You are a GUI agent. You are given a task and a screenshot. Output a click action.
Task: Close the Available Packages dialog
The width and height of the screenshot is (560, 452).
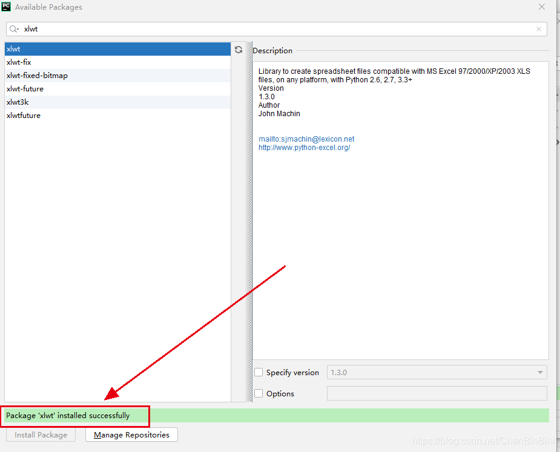[542, 7]
